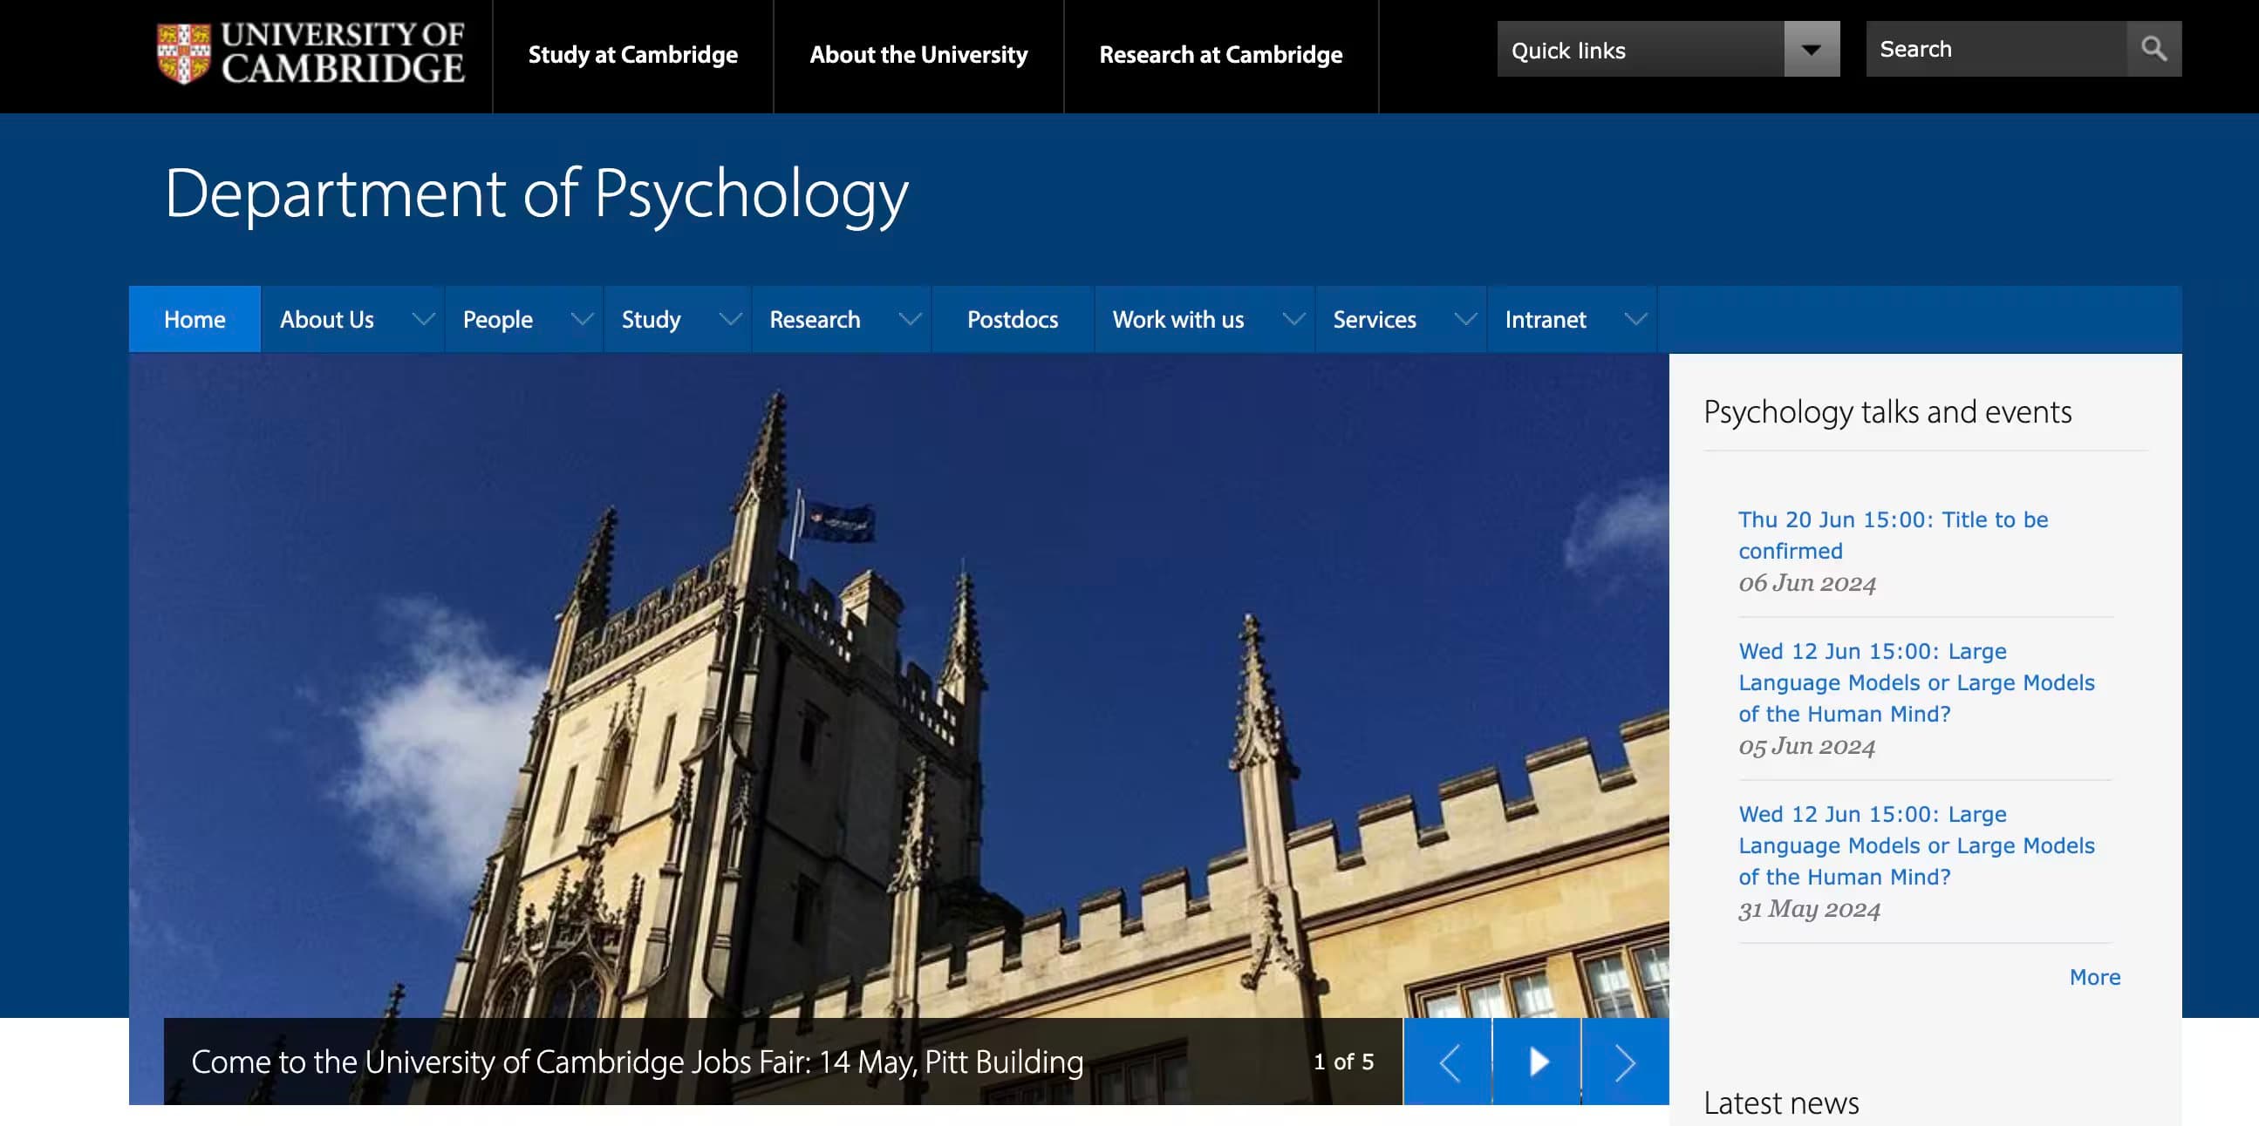The image size is (2259, 1126).
Task: Click the 'Latest news' heading
Action: coord(1781,1103)
